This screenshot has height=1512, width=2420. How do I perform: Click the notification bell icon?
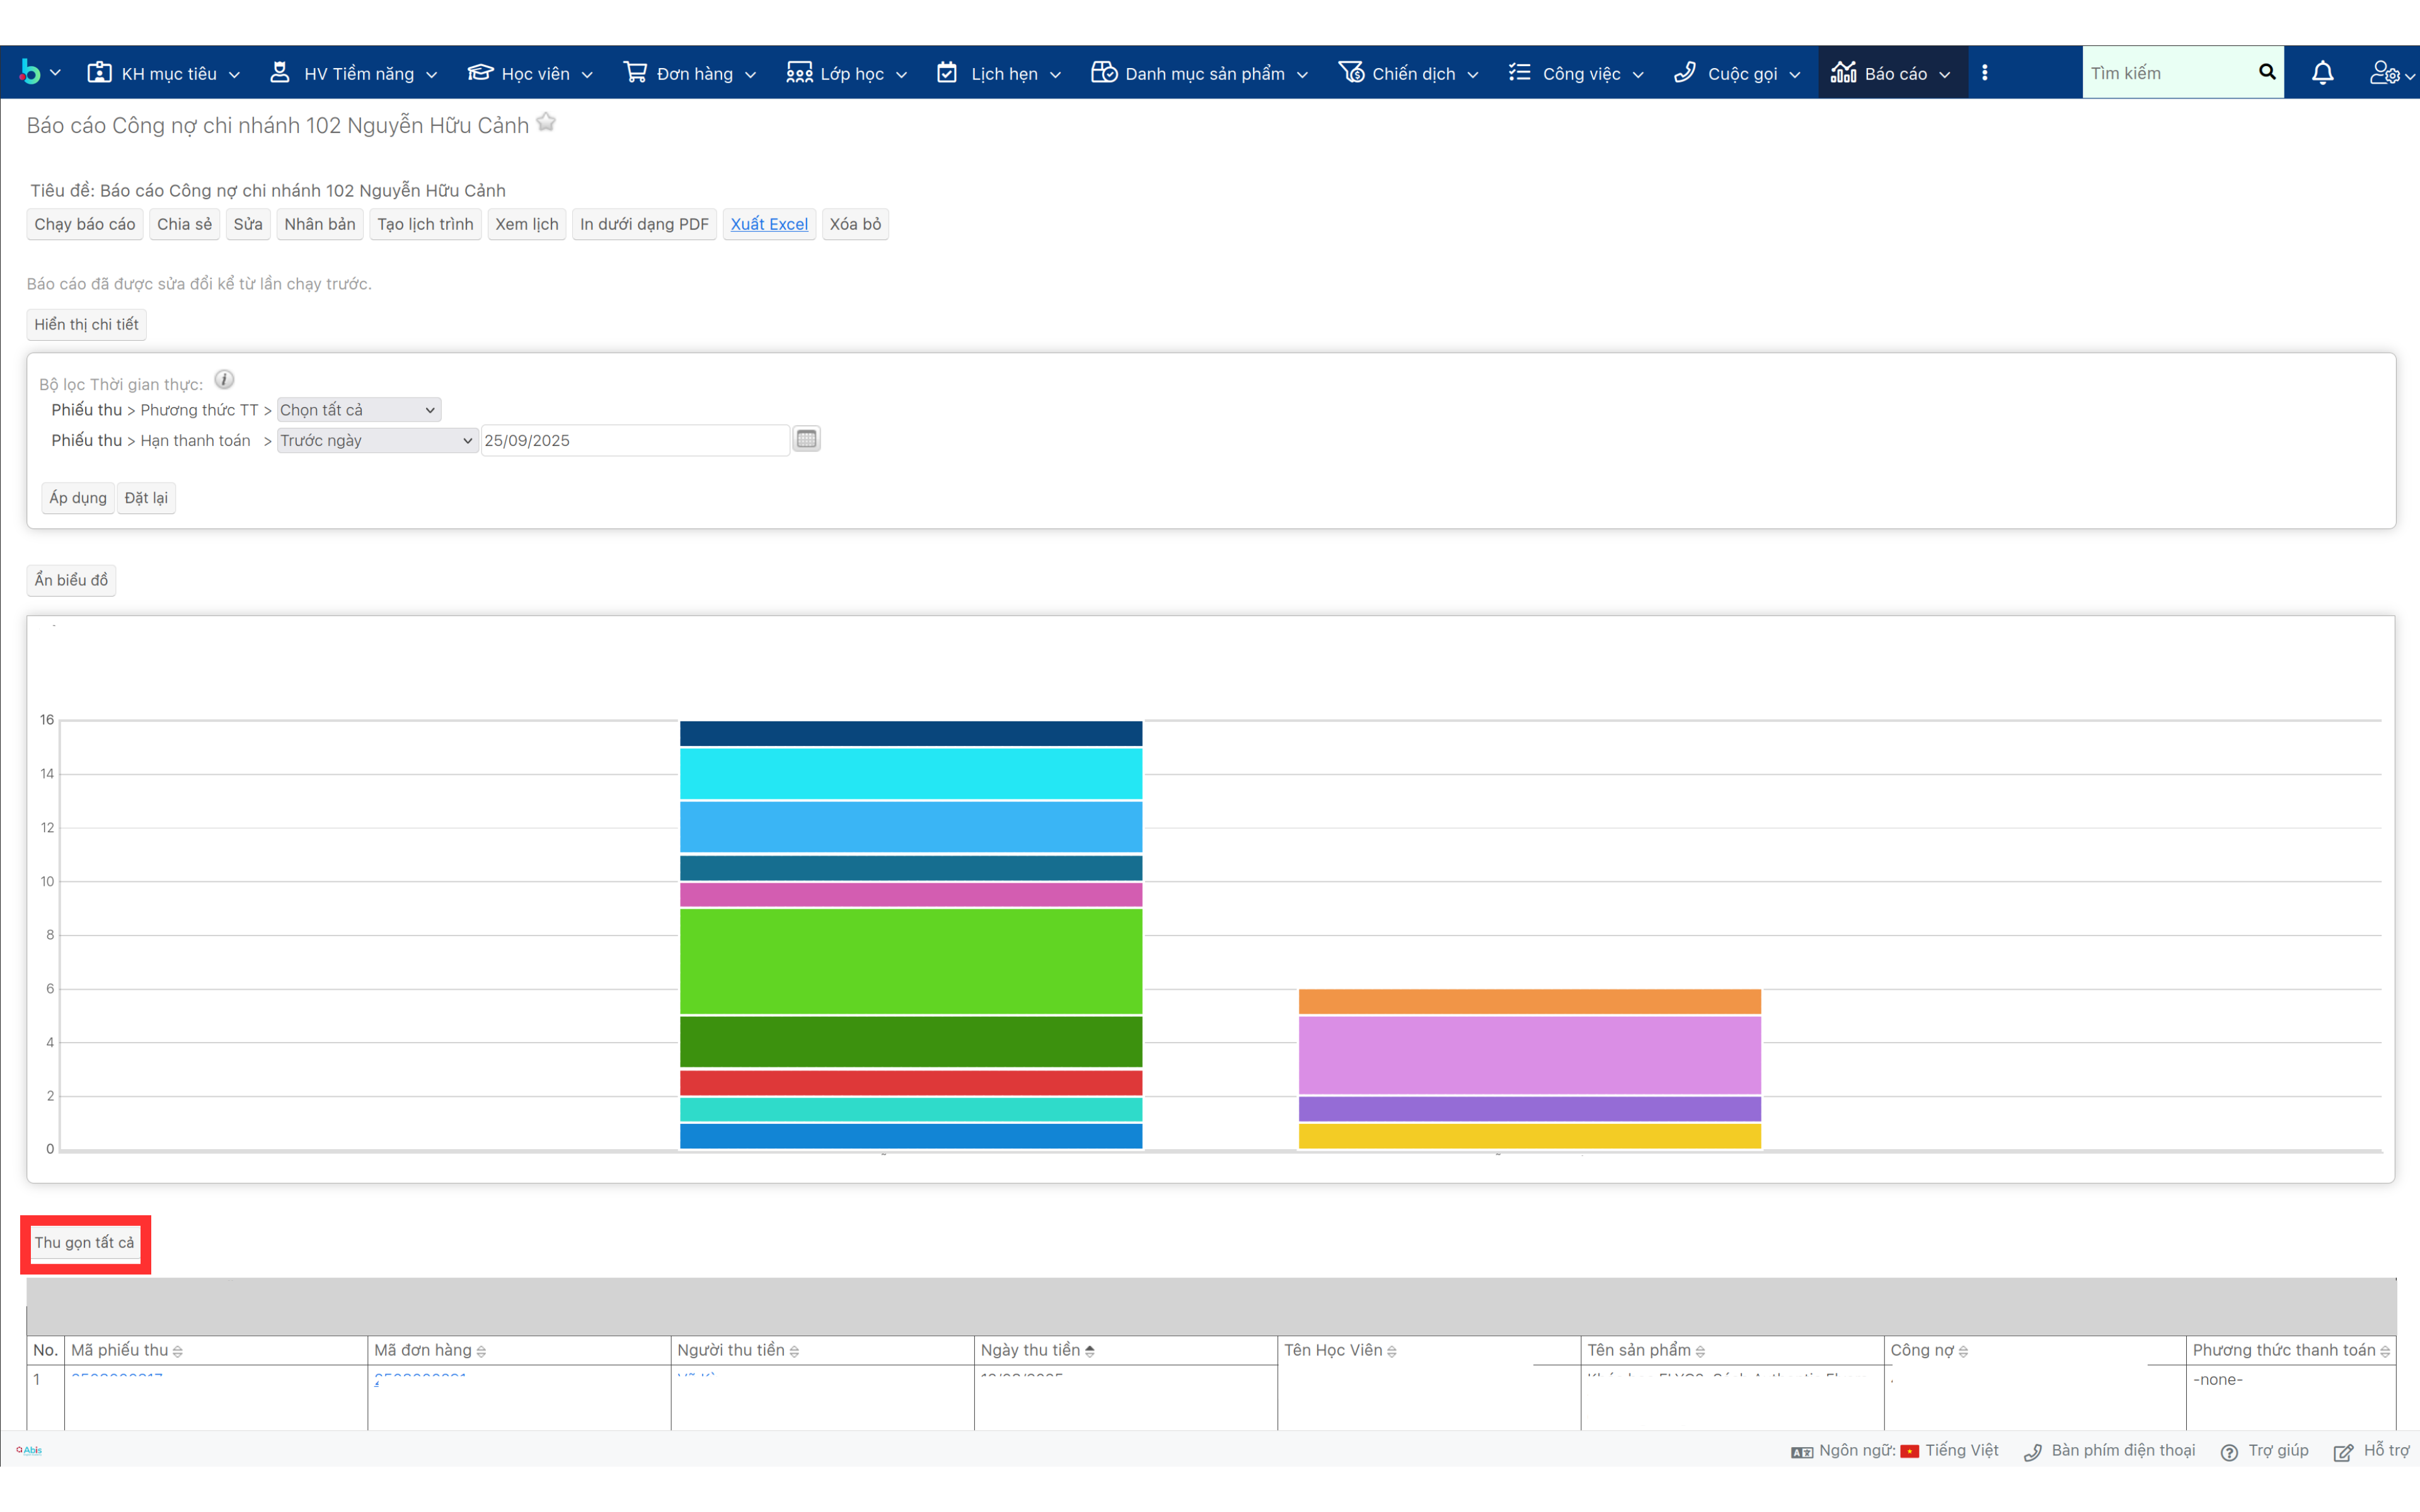click(x=2322, y=73)
